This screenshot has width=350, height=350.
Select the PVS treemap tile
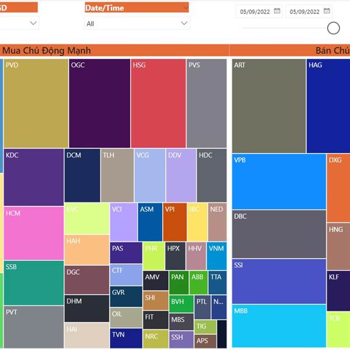(x=206, y=103)
